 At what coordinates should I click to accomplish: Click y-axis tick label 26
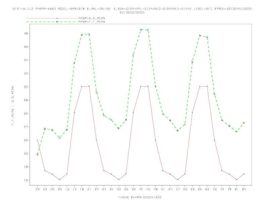tap(26, 113)
